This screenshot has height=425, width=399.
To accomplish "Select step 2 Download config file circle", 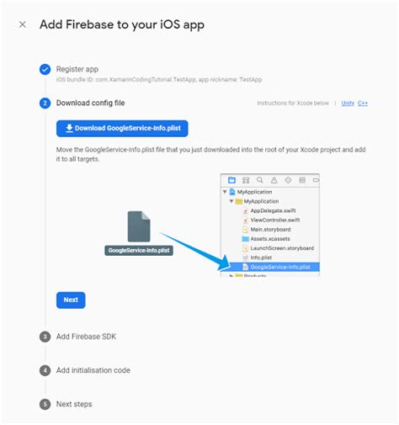I will (45, 104).
